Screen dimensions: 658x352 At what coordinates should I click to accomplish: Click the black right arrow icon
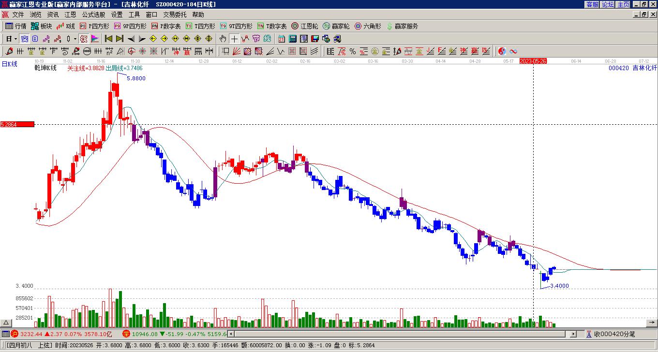point(142,39)
